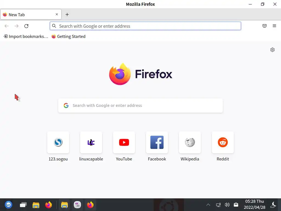This screenshot has height=211, width=281.
Task: Open the network status tray icon
Action: pyautogui.click(x=218, y=205)
